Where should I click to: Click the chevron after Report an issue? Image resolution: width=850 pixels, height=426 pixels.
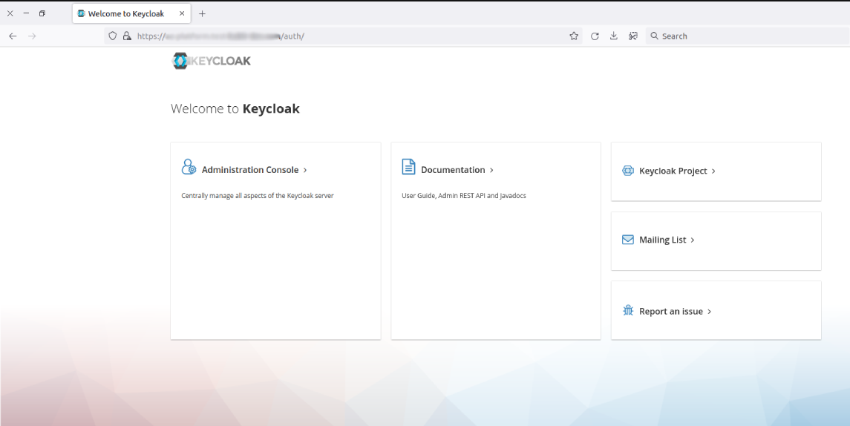click(x=709, y=312)
